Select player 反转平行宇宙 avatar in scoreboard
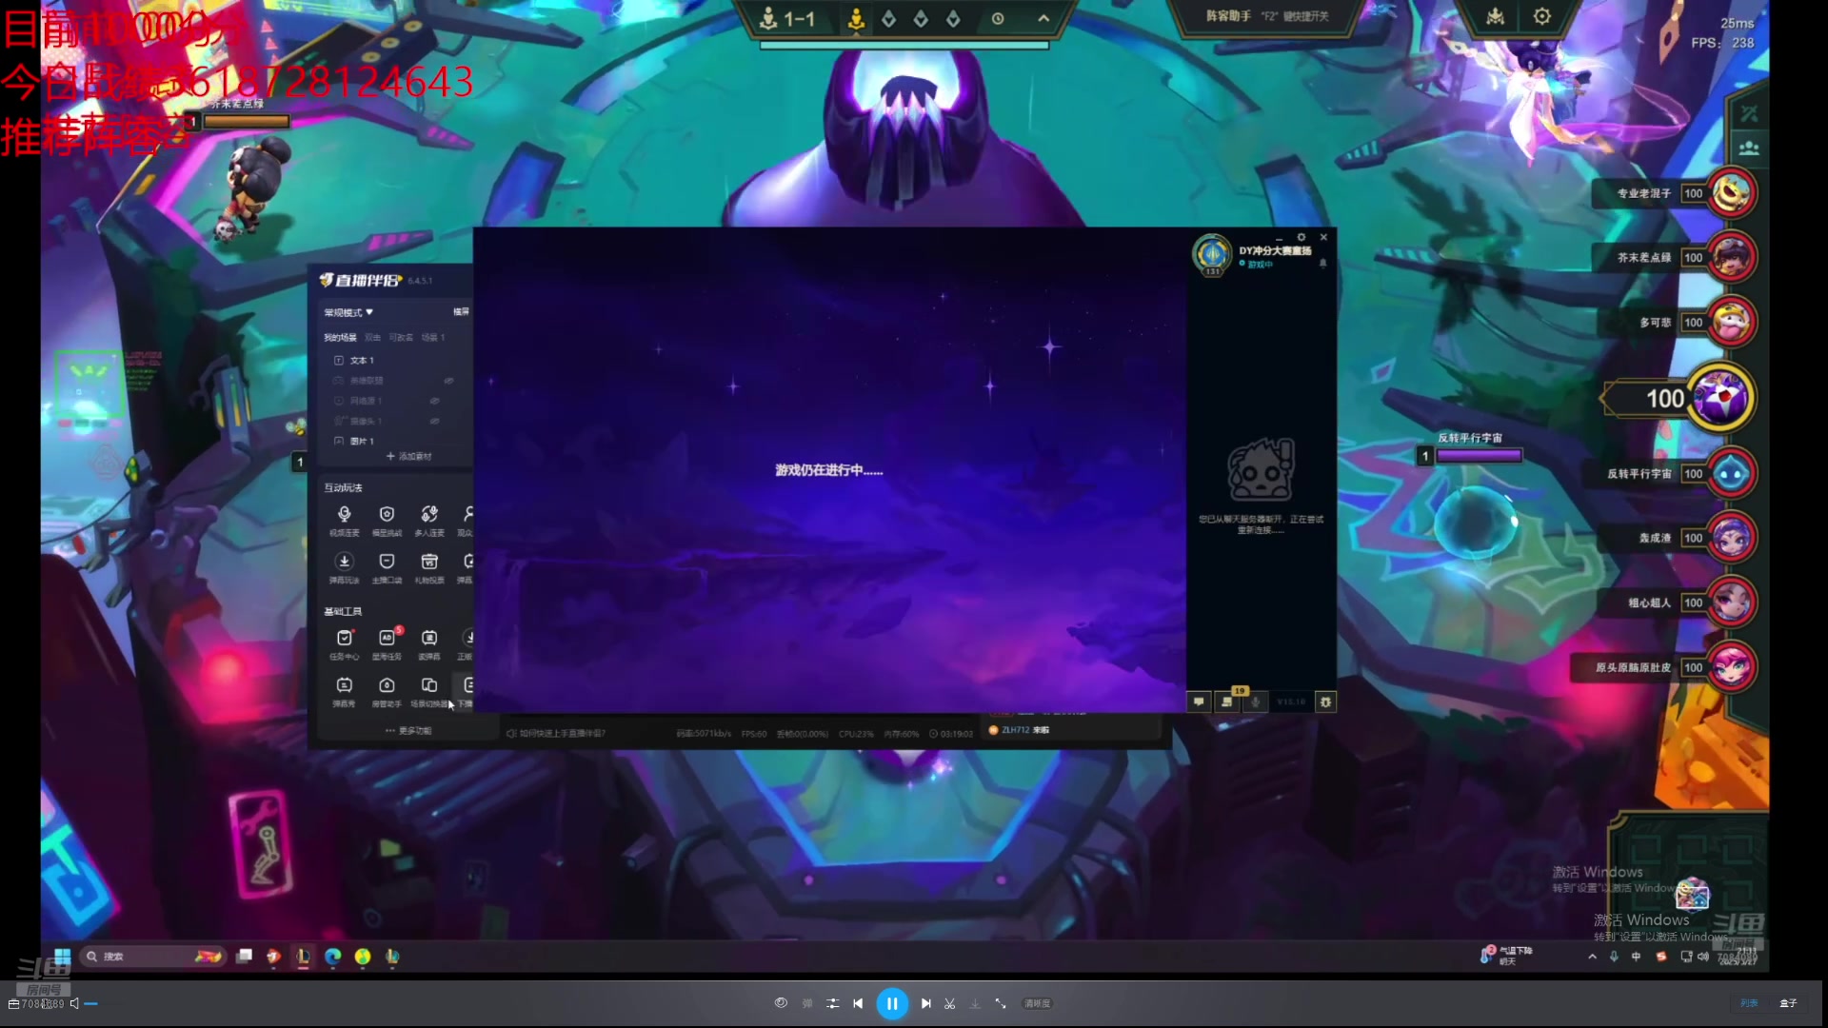 click(x=1732, y=473)
